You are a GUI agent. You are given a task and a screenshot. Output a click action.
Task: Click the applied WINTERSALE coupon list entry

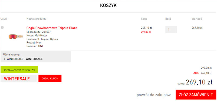tap(25, 59)
